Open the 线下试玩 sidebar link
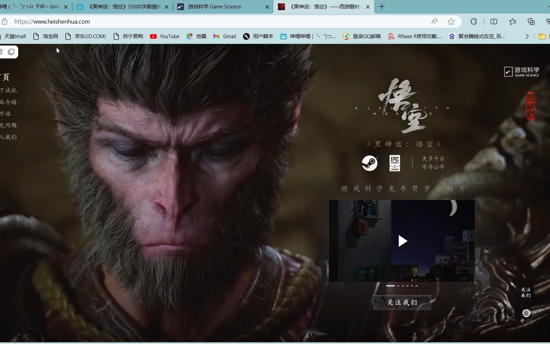The image size is (550, 344). coord(8,90)
